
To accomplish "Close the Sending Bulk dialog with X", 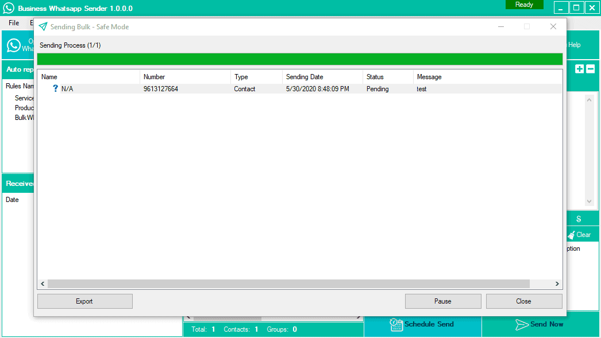I will pos(553,26).
